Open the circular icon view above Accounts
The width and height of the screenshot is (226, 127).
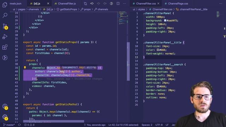5,58
